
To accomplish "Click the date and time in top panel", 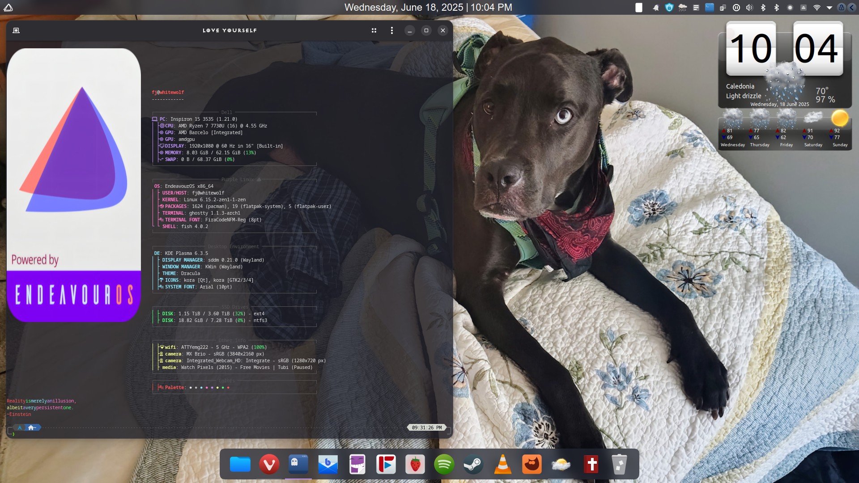I will (428, 8).
